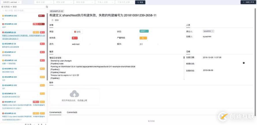Open the 当前迭代 web-test iteration selector
Image resolution: width=257 pixels, height=125 pixels.
tap(11, 2)
